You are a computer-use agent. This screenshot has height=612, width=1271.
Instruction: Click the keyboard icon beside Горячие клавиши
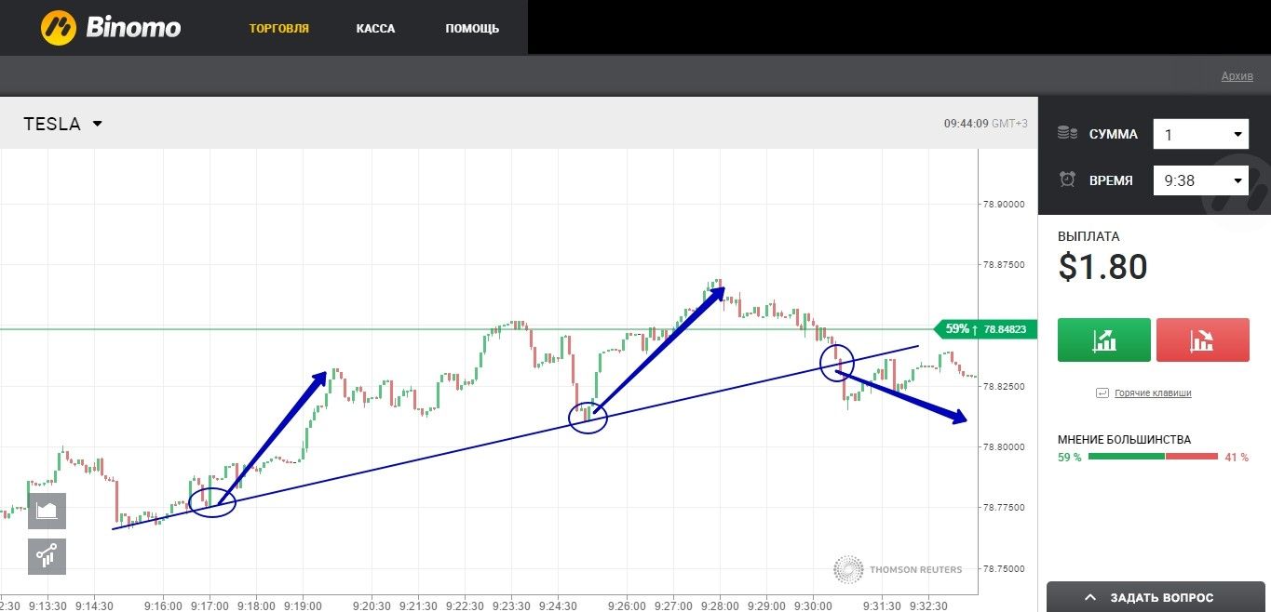[x=1102, y=393]
